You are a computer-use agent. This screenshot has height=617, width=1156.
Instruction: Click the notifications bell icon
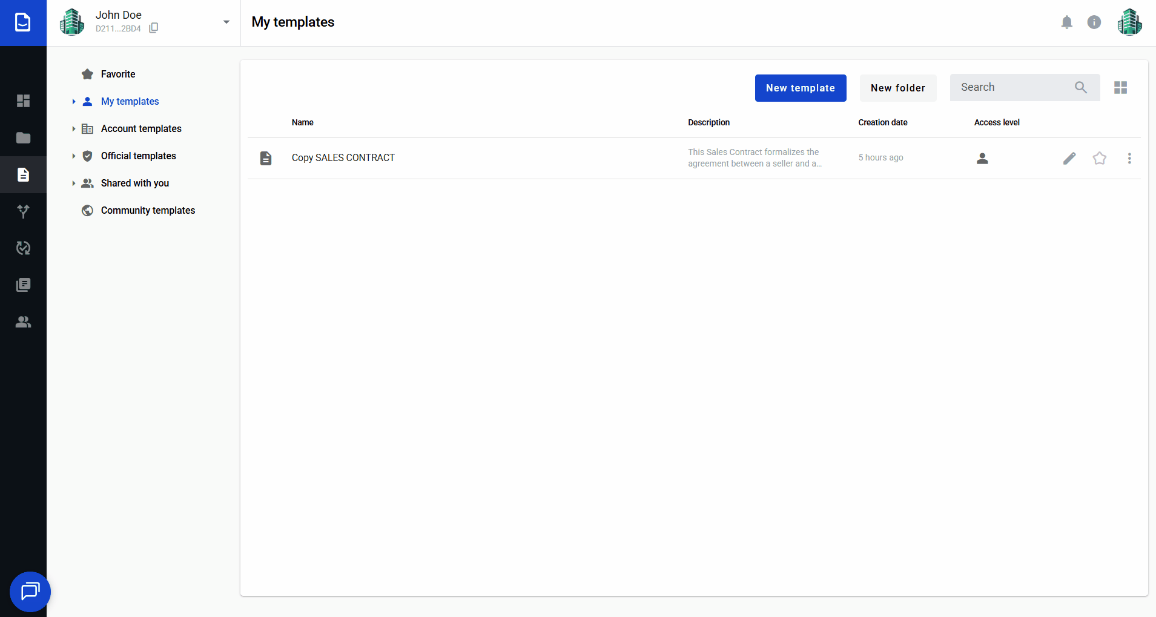1066,22
